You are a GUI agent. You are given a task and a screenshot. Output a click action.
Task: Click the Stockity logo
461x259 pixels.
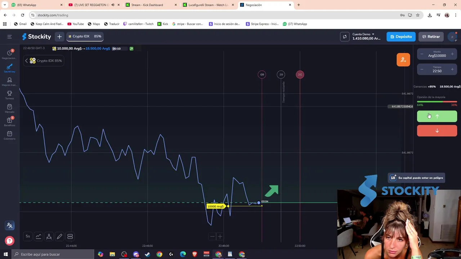pyautogui.click(x=36, y=37)
